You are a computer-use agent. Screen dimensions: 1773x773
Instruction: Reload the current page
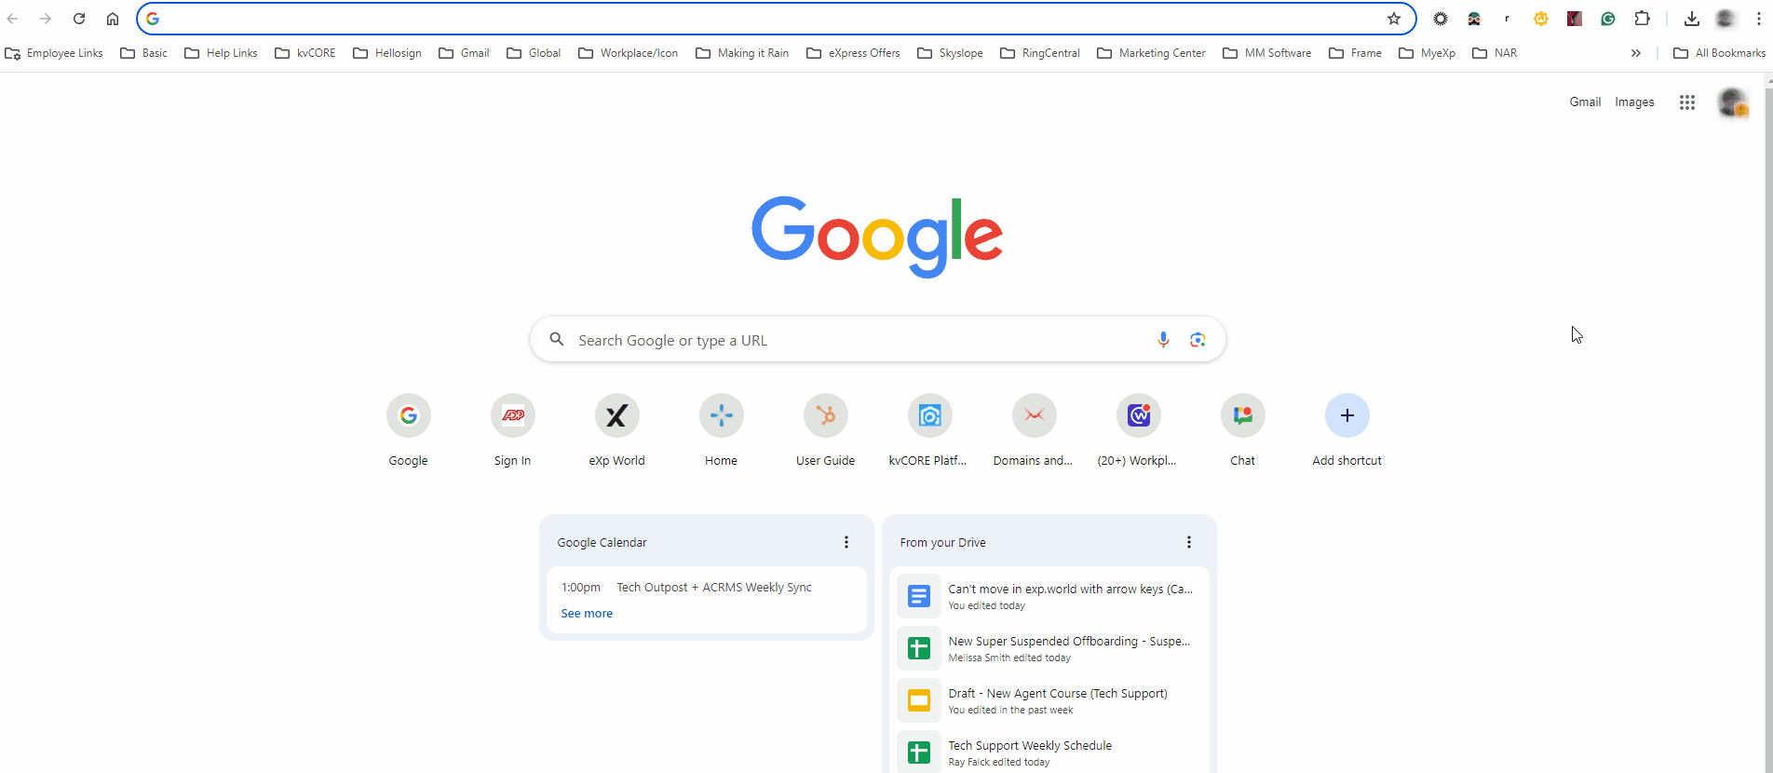(x=79, y=19)
